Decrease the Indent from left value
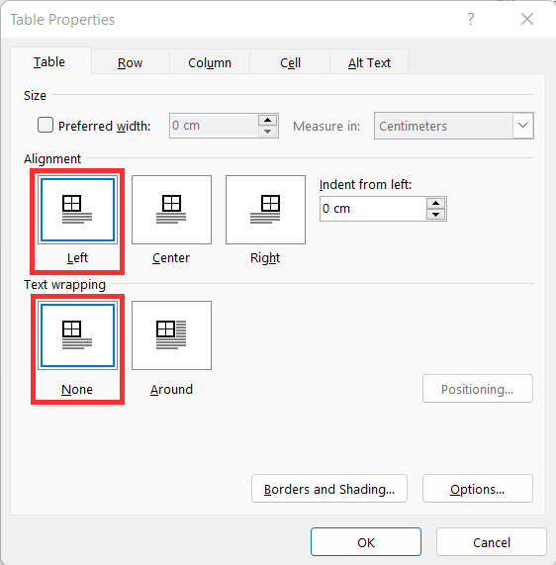Screen dimensions: 556x565 pyautogui.click(x=436, y=215)
